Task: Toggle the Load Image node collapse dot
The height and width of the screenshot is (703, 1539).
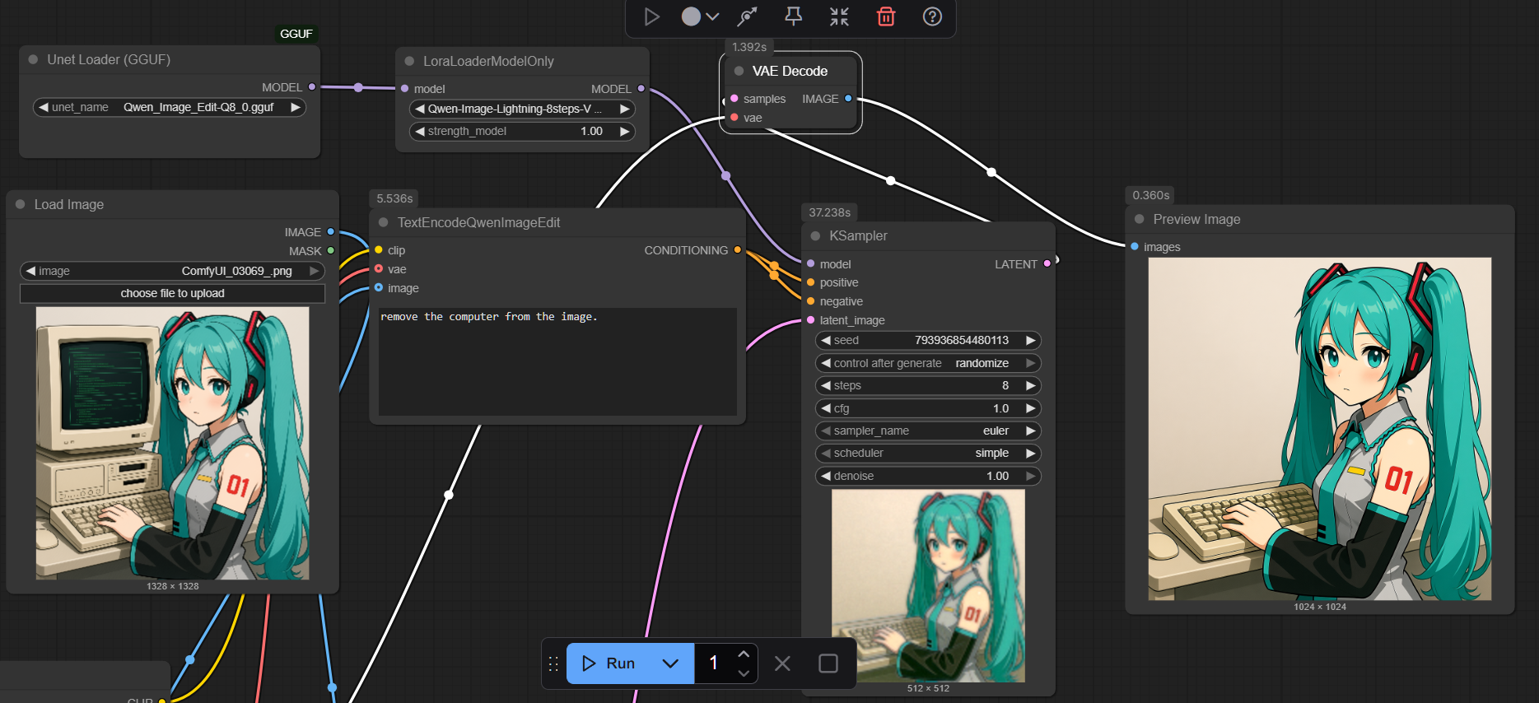Action: (21, 204)
